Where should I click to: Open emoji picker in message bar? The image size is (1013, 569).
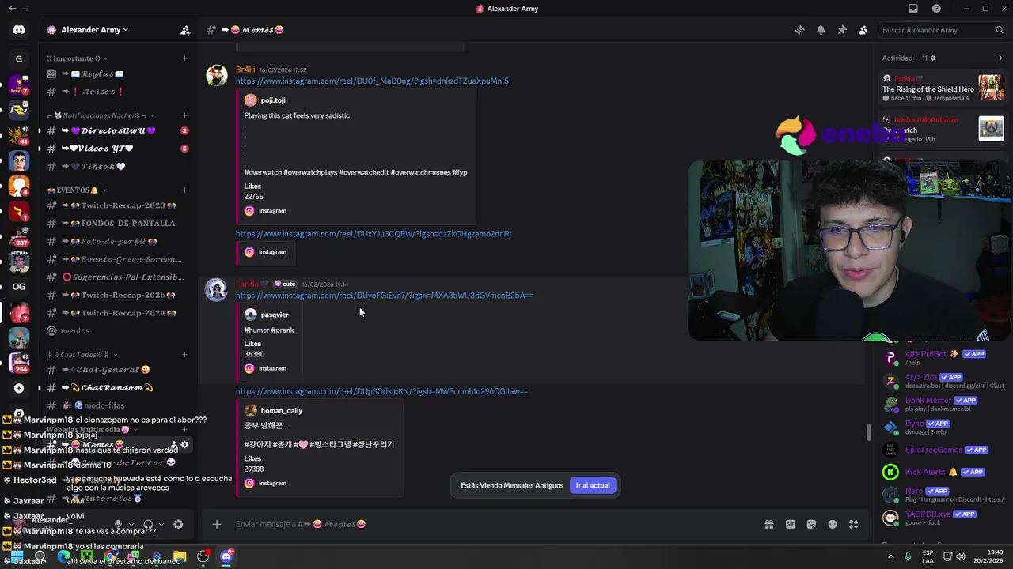coord(833,524)
